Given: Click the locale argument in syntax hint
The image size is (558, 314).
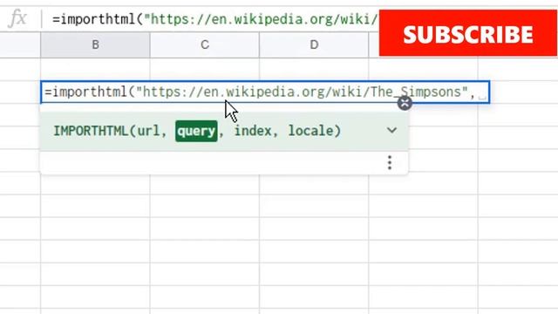Looking at the screenshot, I should (310, 131).
